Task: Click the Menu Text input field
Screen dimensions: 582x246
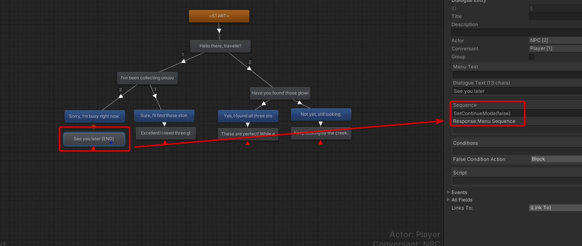Action: pyautogui.click(x=517, y=75)
